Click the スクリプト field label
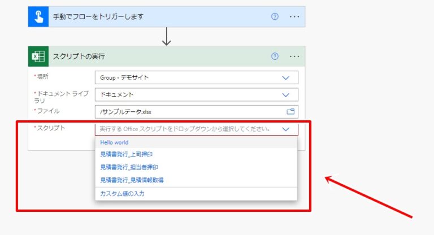434x235 pixels. tap(50, 128)
